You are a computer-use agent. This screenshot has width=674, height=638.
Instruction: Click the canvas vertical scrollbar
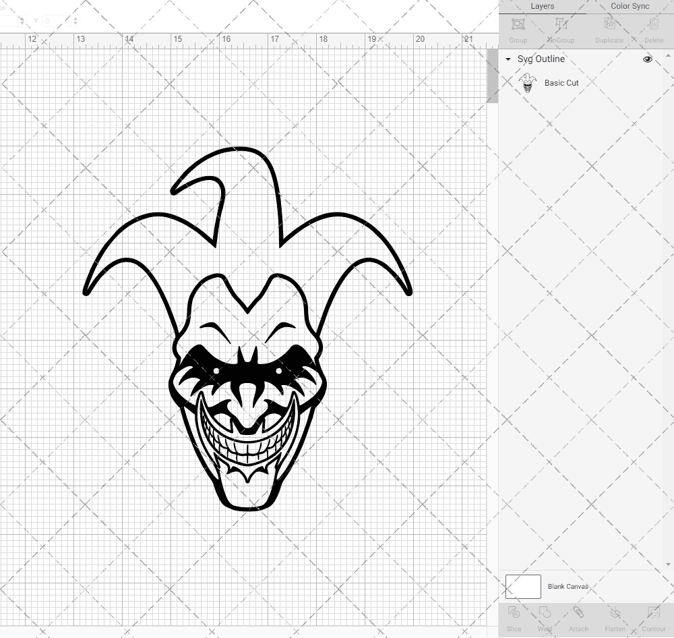[493, 76]
